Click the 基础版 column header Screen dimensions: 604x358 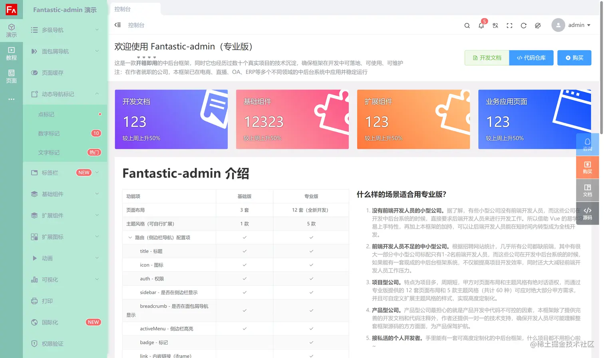pyautogui.click(x=244, y=196)
